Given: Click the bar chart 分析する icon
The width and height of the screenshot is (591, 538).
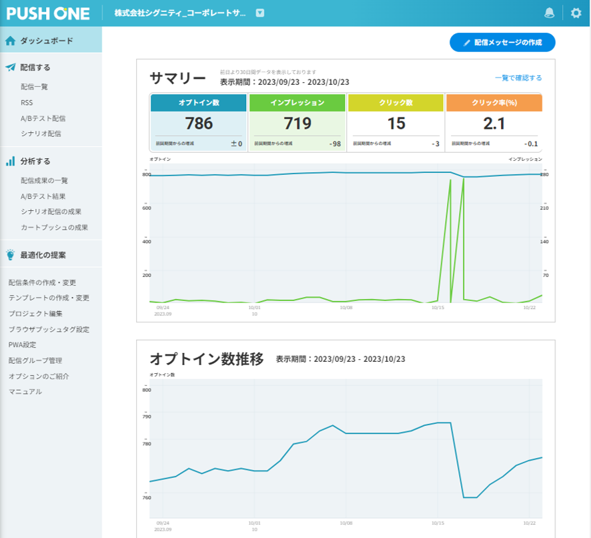Looking at the screenshot, I should point(10,161).
